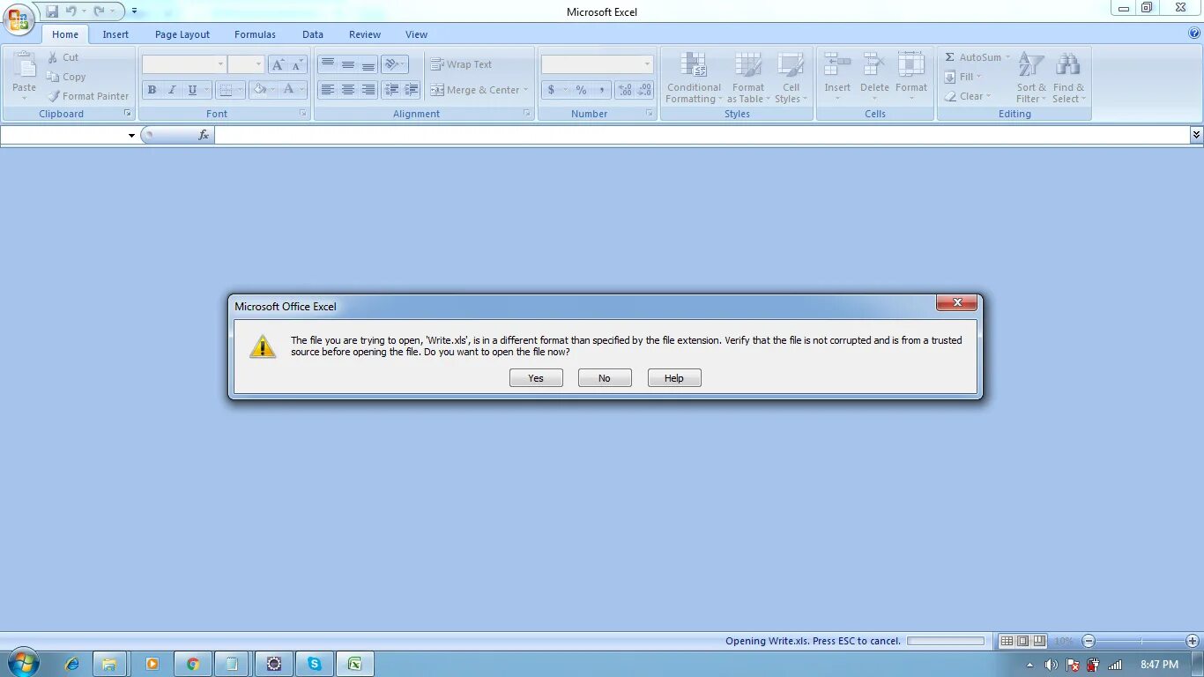Click the Save icon in Quick Access Toolbar
The image size is (1204, 677).
pos(52,11)
